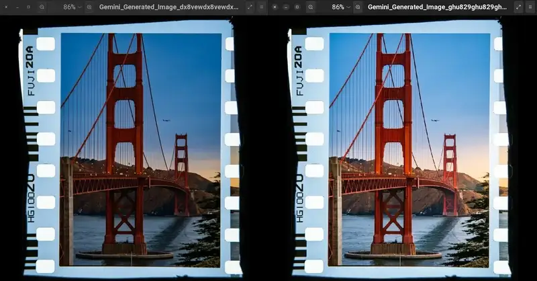Zoom out in the left image viewer
The width and height of the screenshot is (537, 281).
(42, 7)
